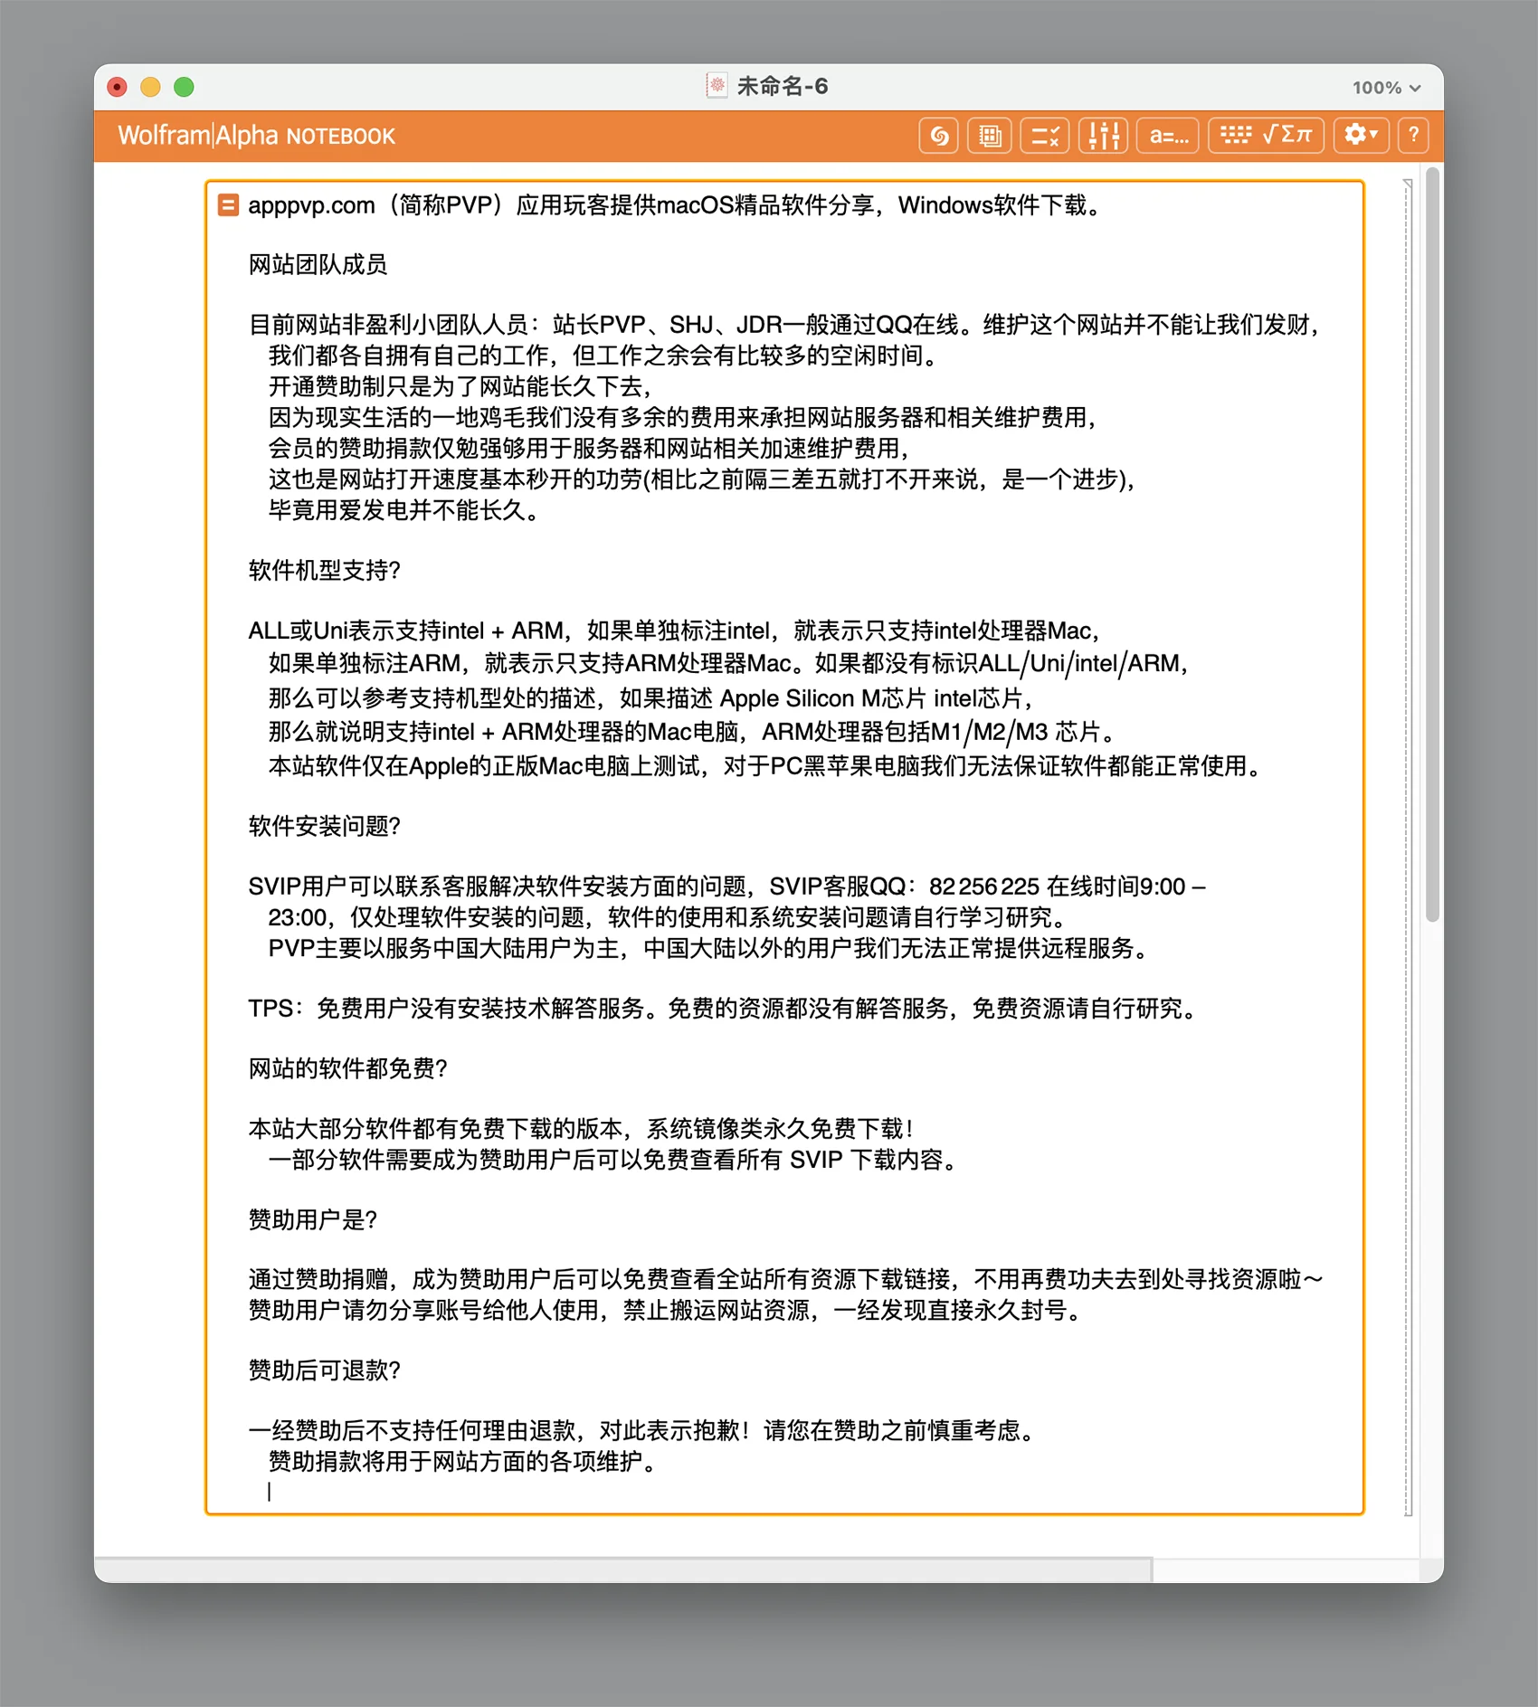Open the 100% zoom level dropdown

pyautogui.click(x=1386, y=88)
